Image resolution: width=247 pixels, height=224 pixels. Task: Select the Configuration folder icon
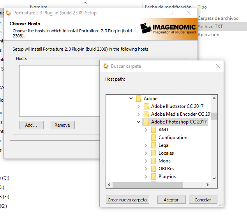[x=153, y=138]
